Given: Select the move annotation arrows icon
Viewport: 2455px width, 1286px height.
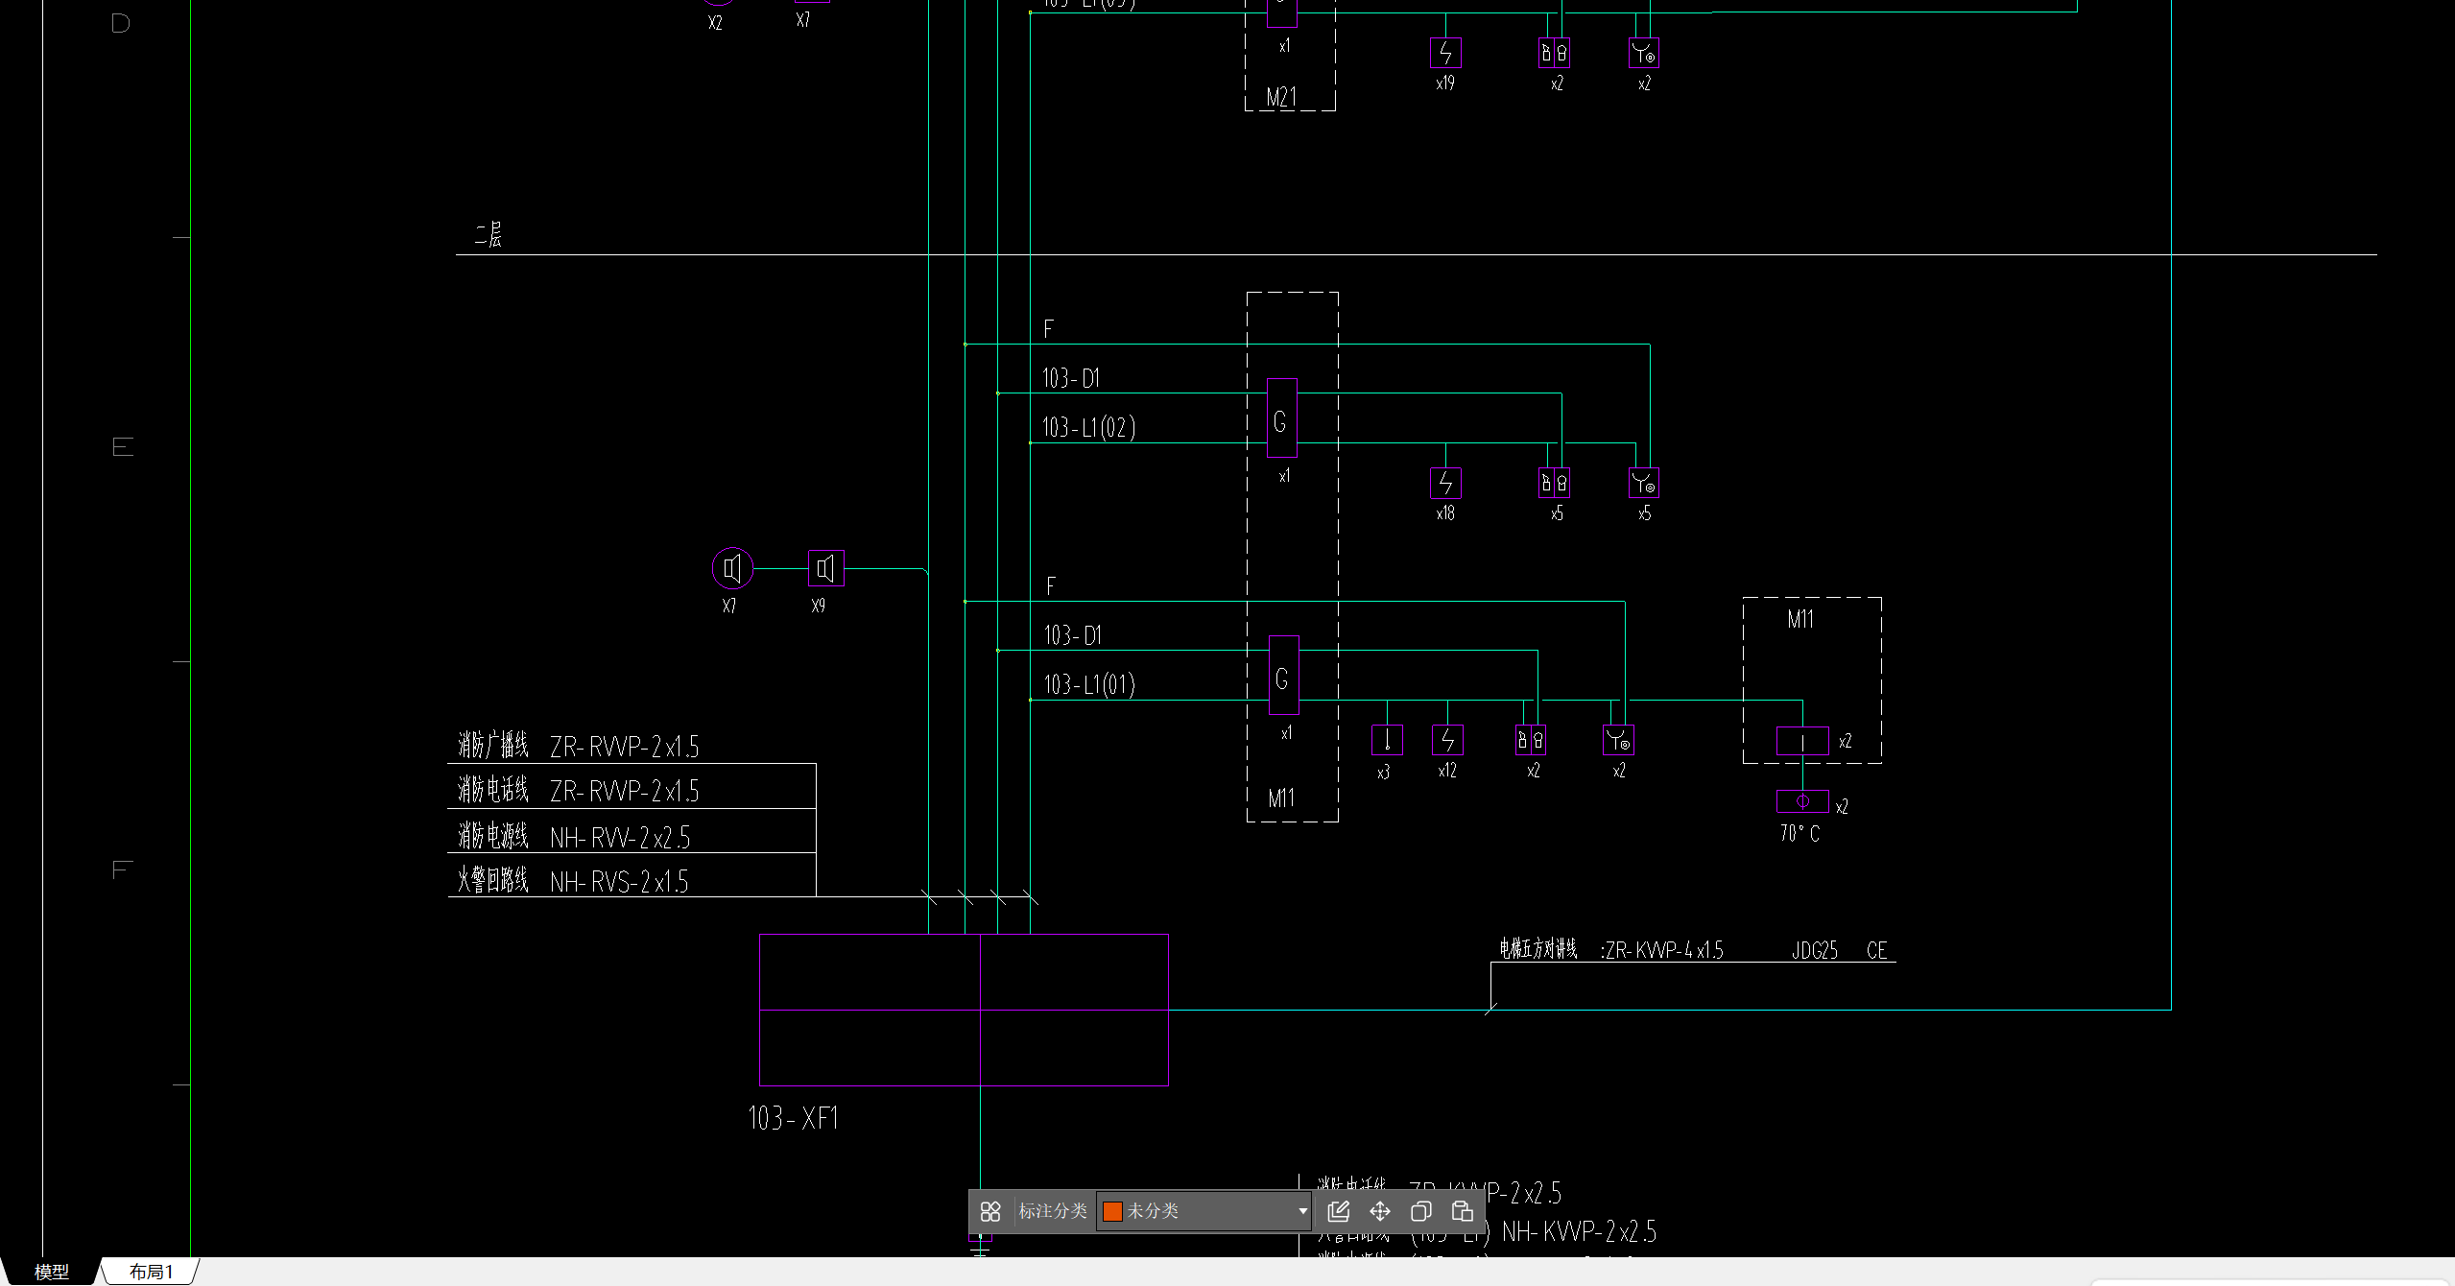Looking at the screenshot, I should (x=1380, y=1211).
